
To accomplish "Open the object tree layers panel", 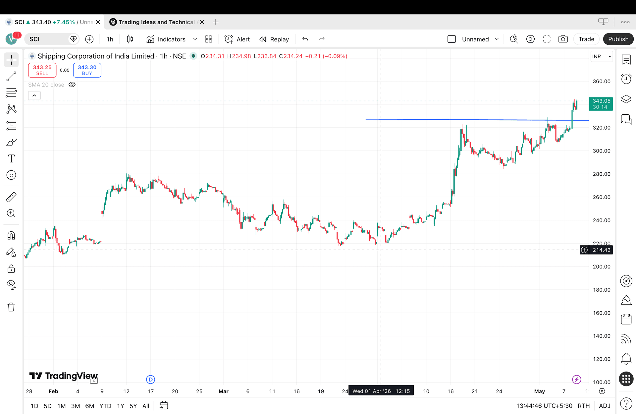I will [626, 99].
